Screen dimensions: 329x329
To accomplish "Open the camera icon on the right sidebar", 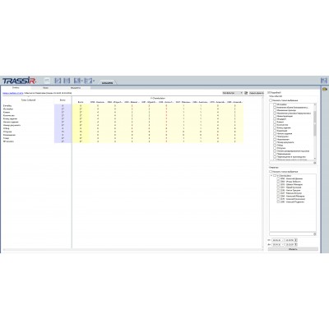I will (x=325, y=89).
